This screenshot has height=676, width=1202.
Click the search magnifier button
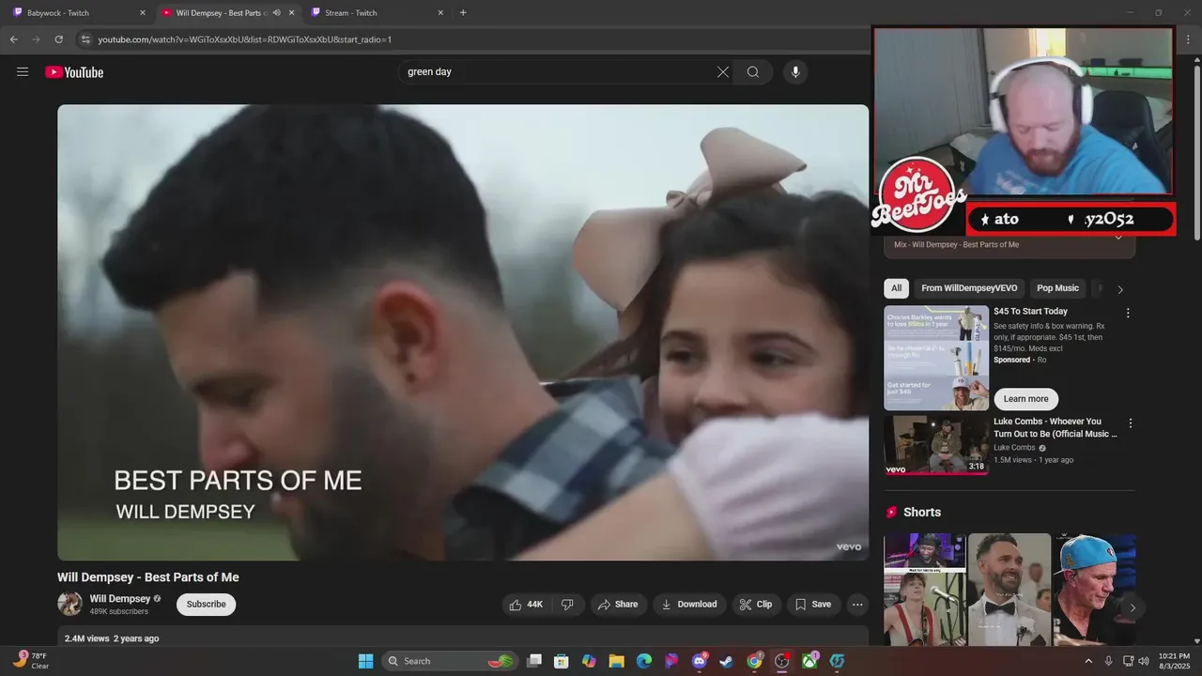(x=753, y=72)
